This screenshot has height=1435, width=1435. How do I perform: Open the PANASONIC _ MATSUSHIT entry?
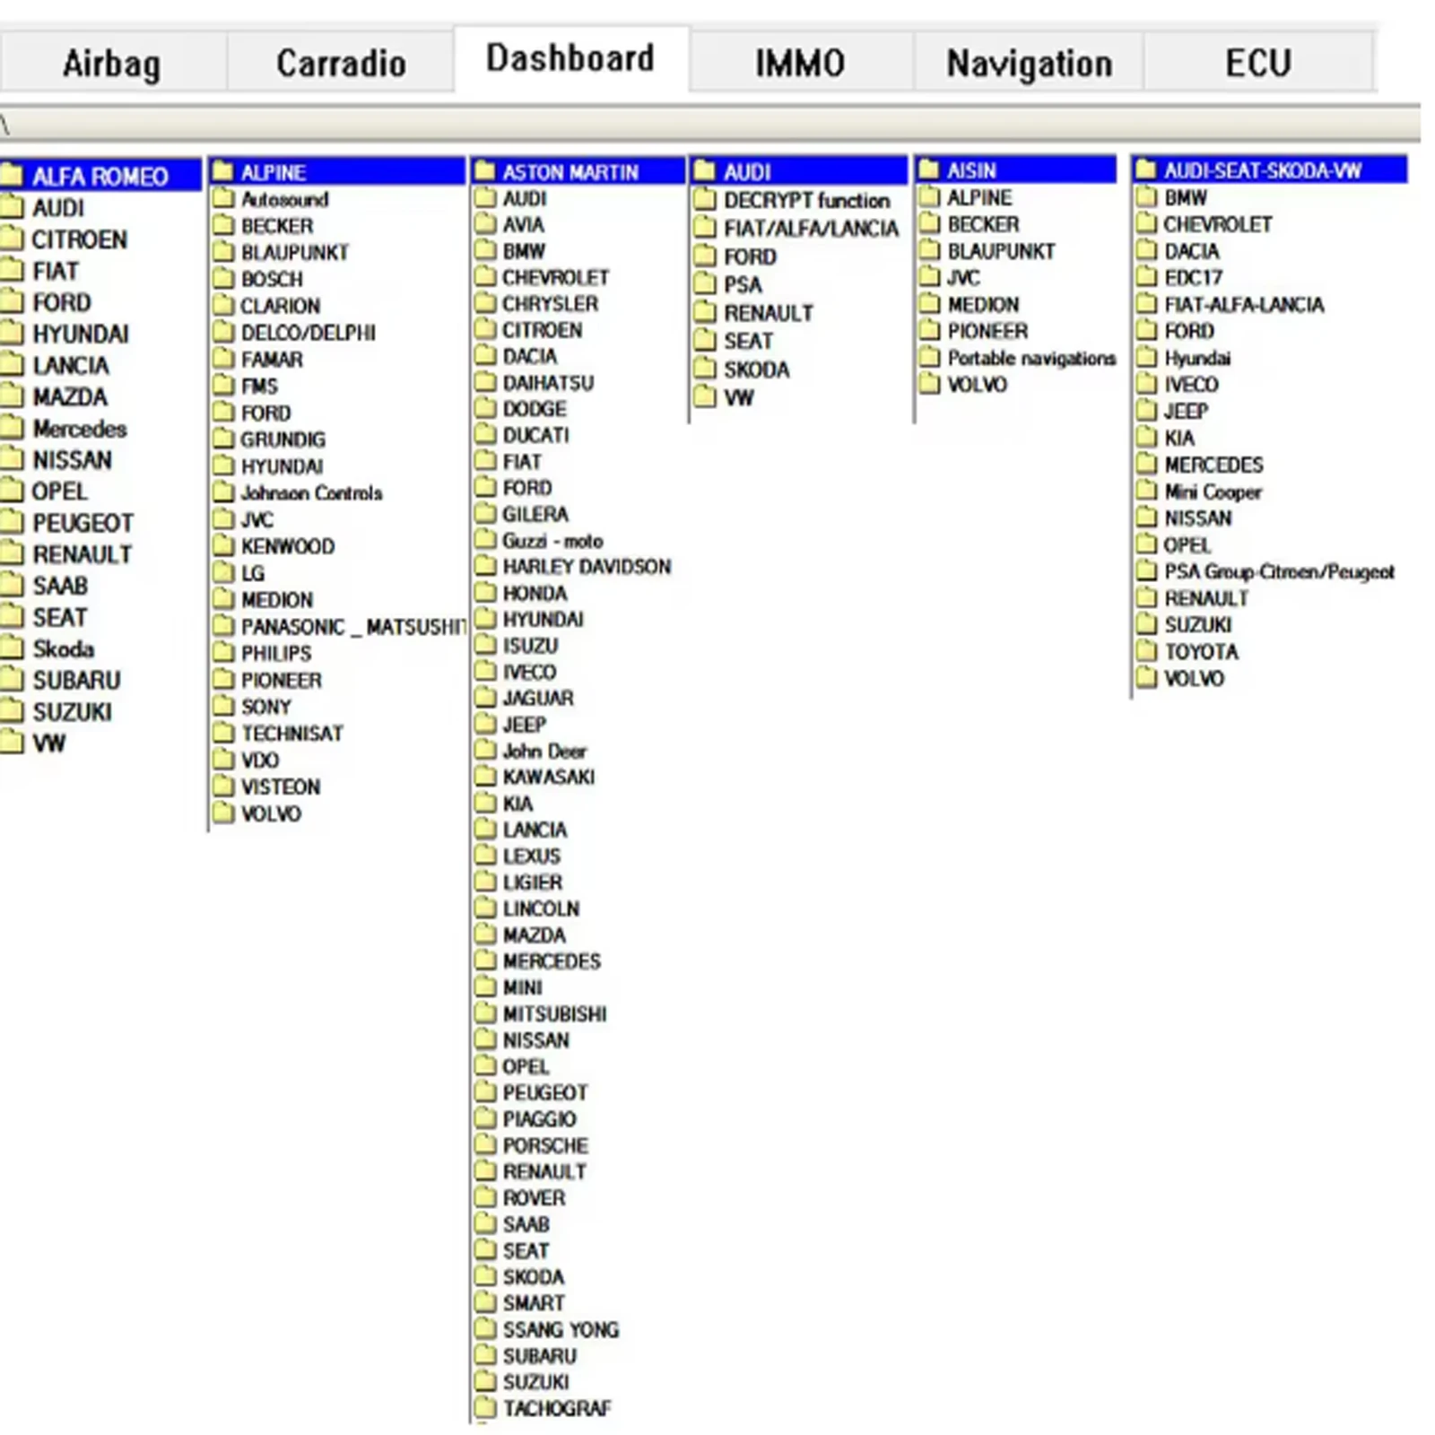pyautogui.click(x=353, y=627)
